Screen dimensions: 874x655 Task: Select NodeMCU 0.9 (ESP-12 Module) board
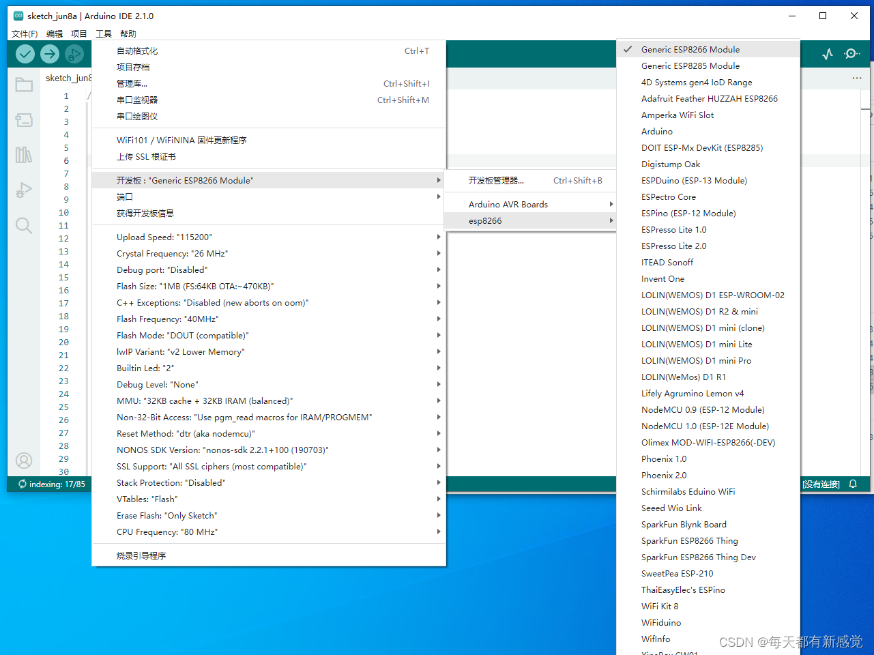point(708,409)
